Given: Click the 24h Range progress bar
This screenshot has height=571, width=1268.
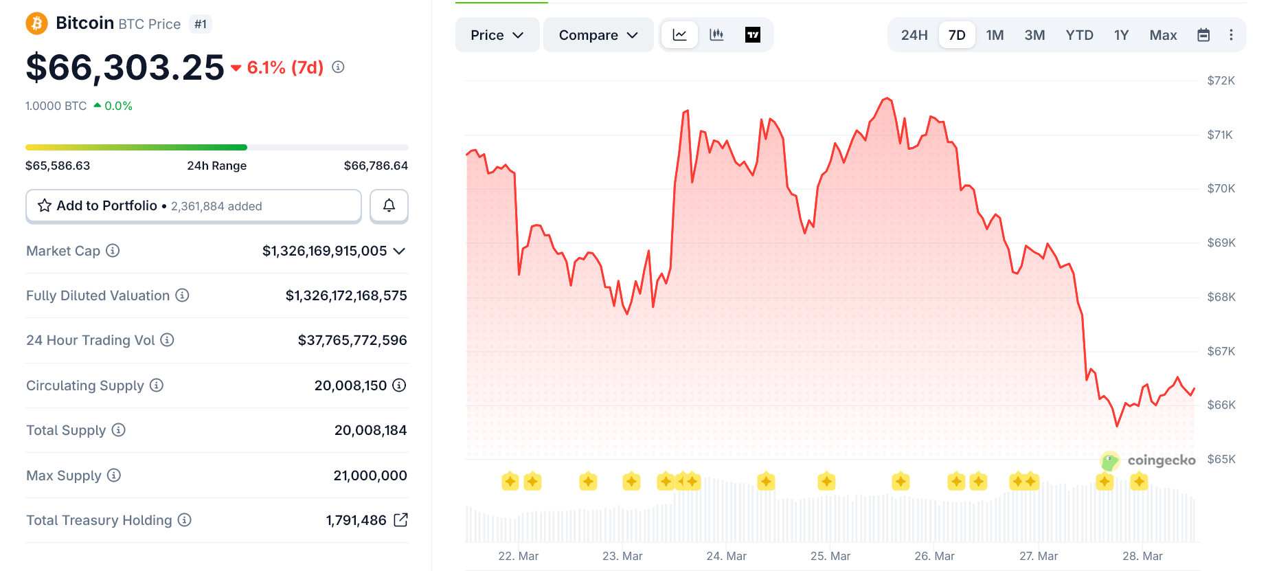Looking at the screenshot, I should pos(216,147).
